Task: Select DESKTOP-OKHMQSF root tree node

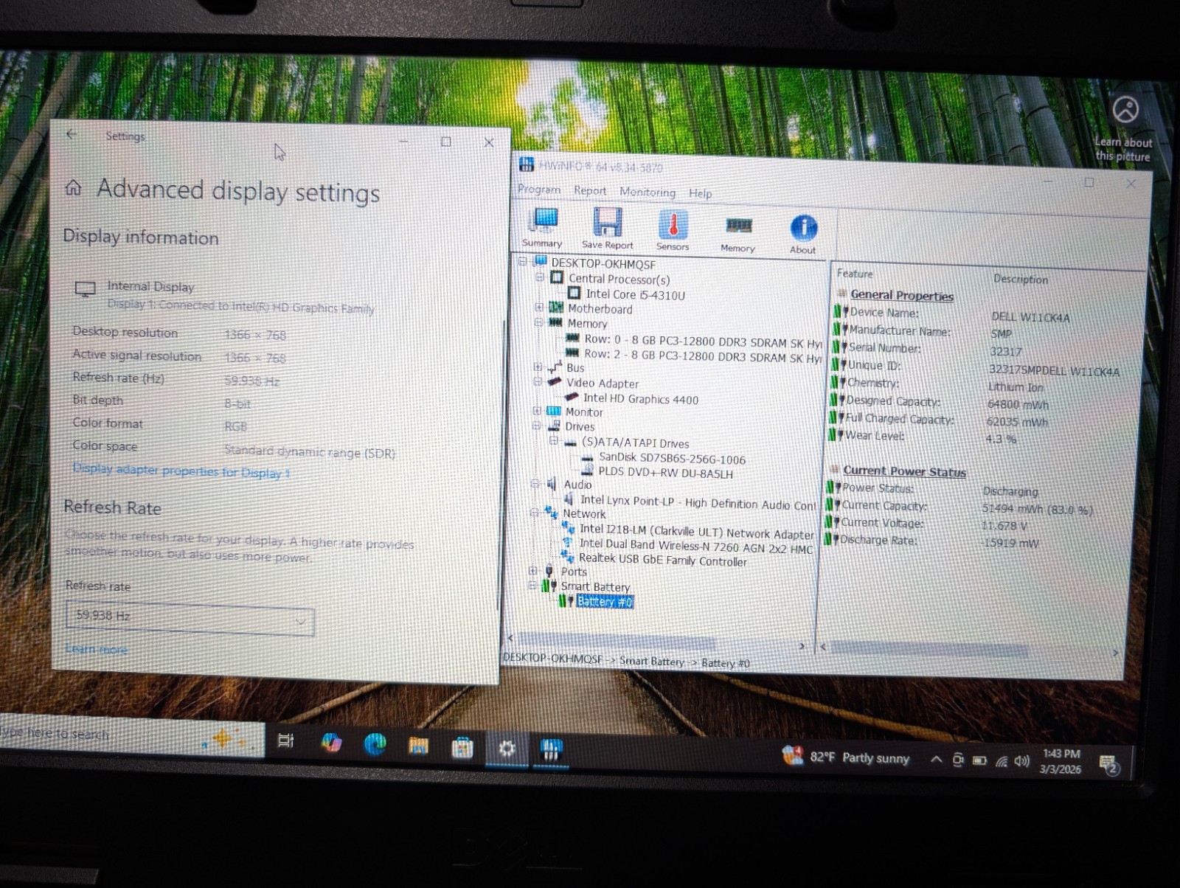Action: tap(603, 263)
